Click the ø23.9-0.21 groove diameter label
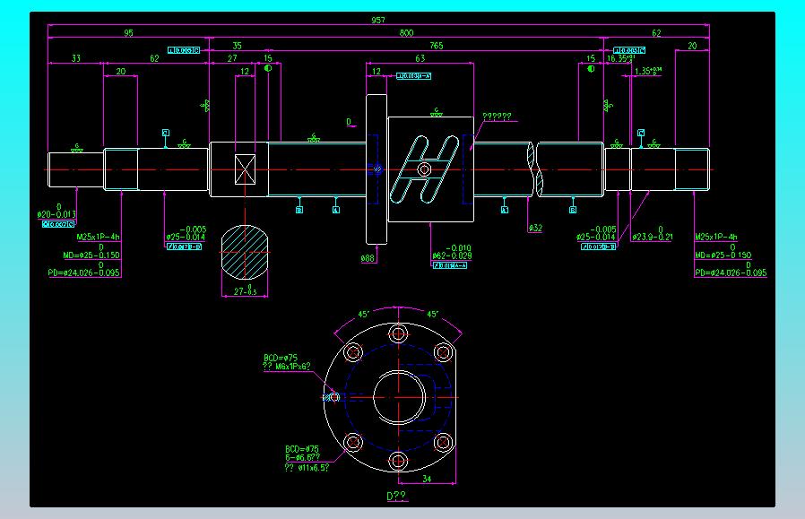 point(652,234)
